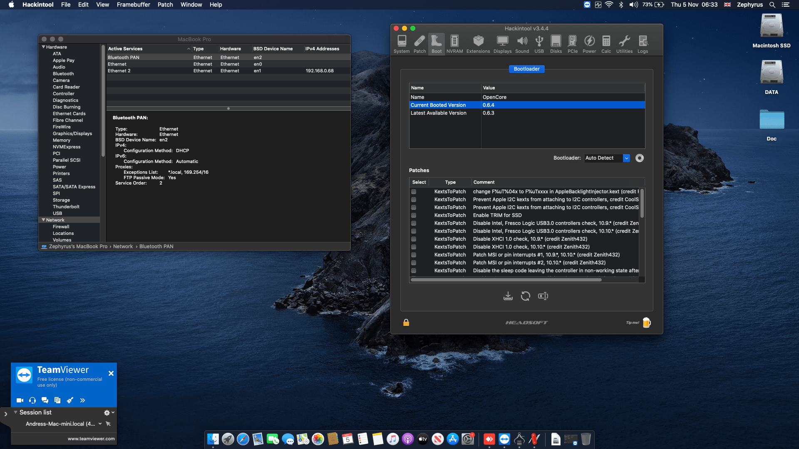Click the disc button beside the Bootloader dropdown

click(x=640, y=158)
